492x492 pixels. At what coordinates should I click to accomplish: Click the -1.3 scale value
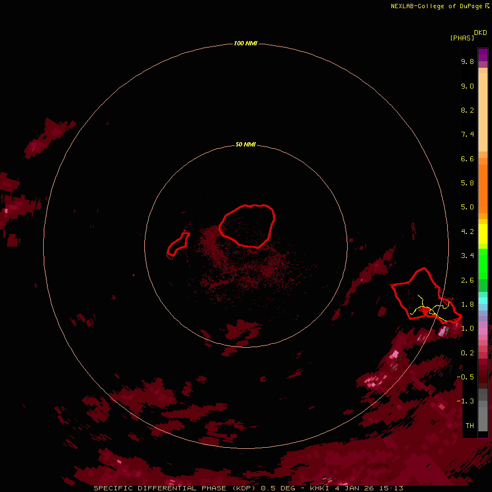pos(465,401)
